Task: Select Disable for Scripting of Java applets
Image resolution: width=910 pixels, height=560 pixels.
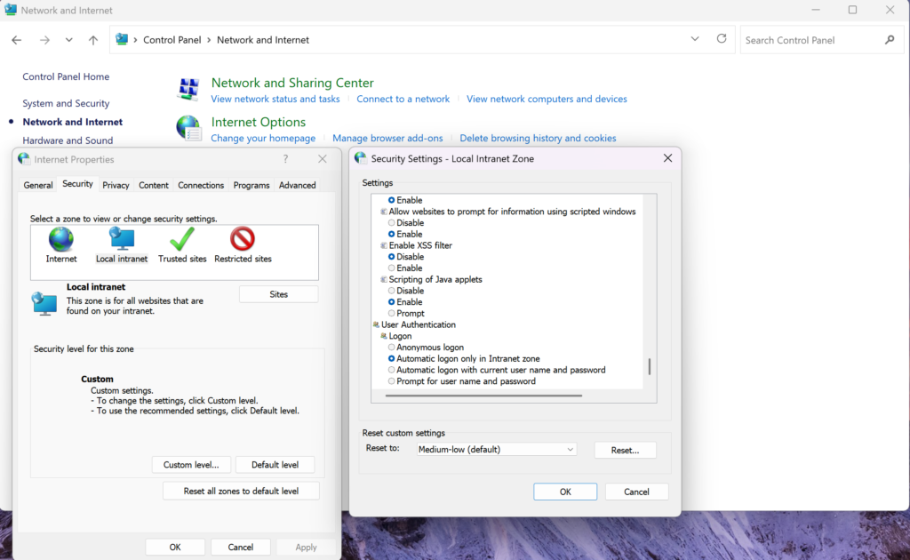Action: coord(392,291)
